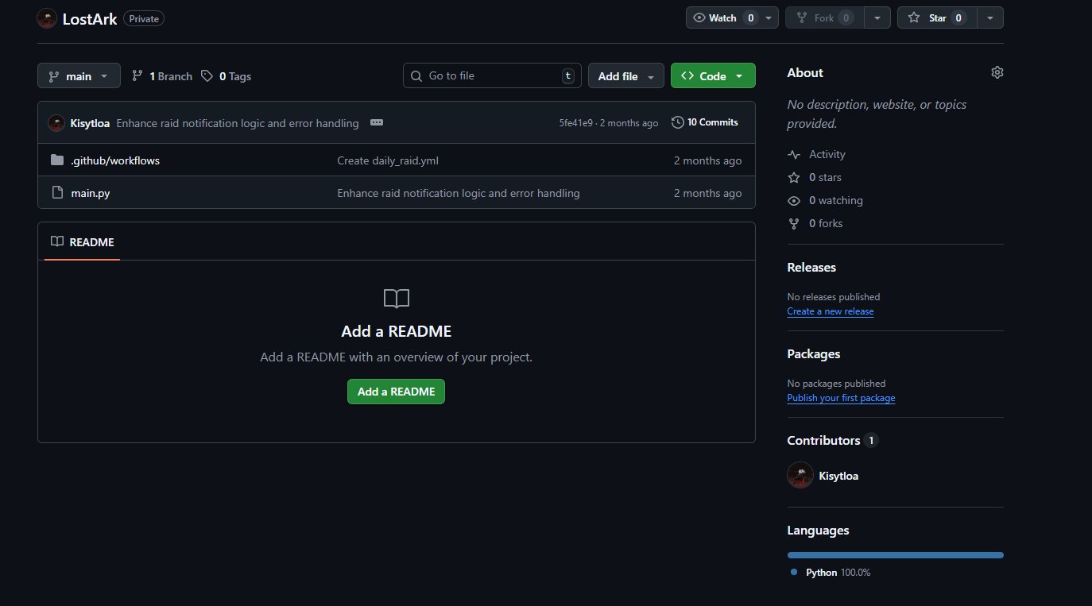This screenshot has width=1092, height=606.
Task: Open the .github/workflows folder
Action: pyautogui.click(x=115, y=160)
